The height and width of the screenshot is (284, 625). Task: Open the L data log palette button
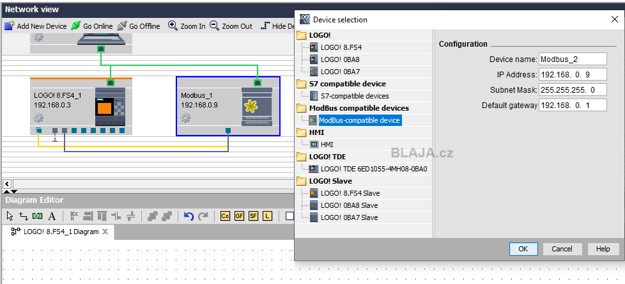(x=267, y=216)
